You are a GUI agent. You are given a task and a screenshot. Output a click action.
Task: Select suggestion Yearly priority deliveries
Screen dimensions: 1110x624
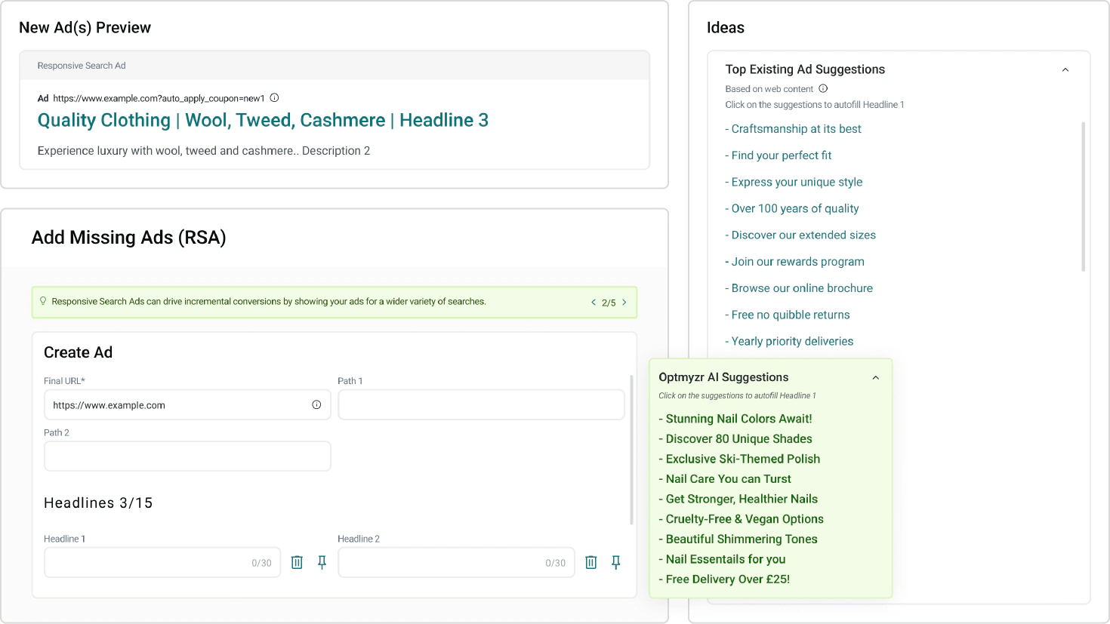[789, 341]
